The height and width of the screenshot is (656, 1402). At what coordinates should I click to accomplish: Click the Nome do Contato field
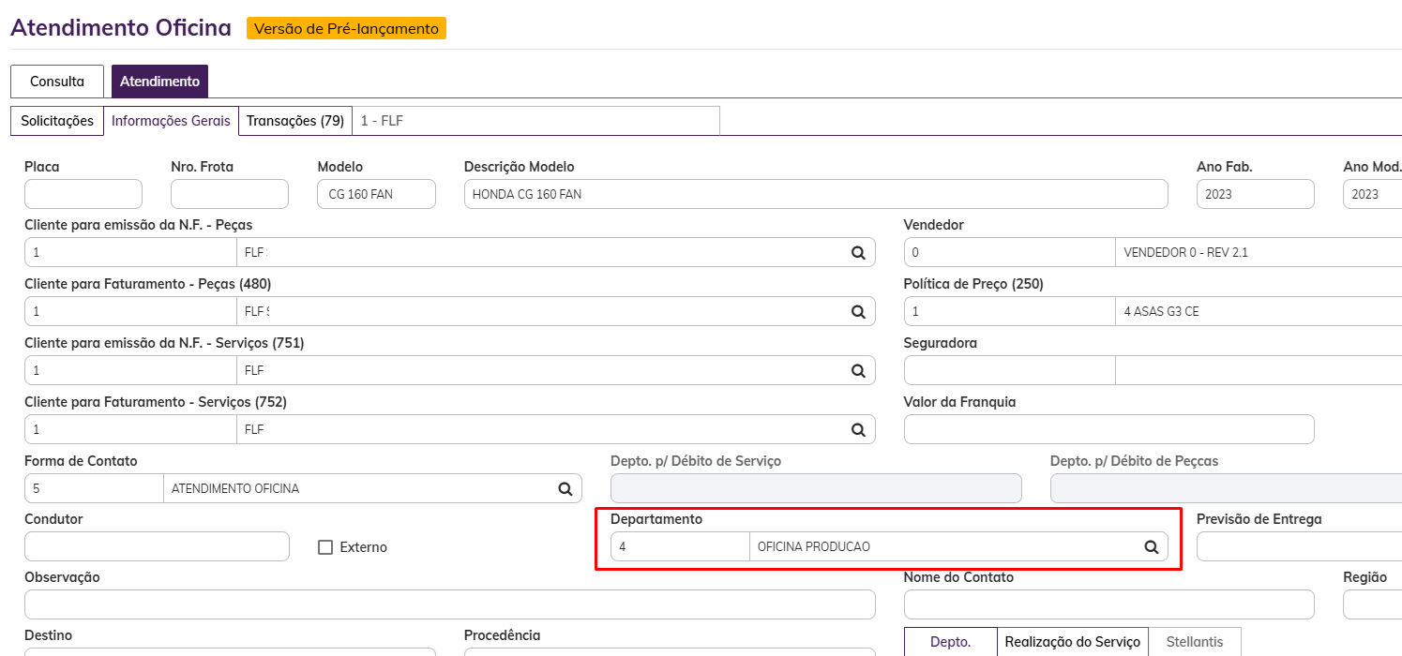(x=1108, y=604)
